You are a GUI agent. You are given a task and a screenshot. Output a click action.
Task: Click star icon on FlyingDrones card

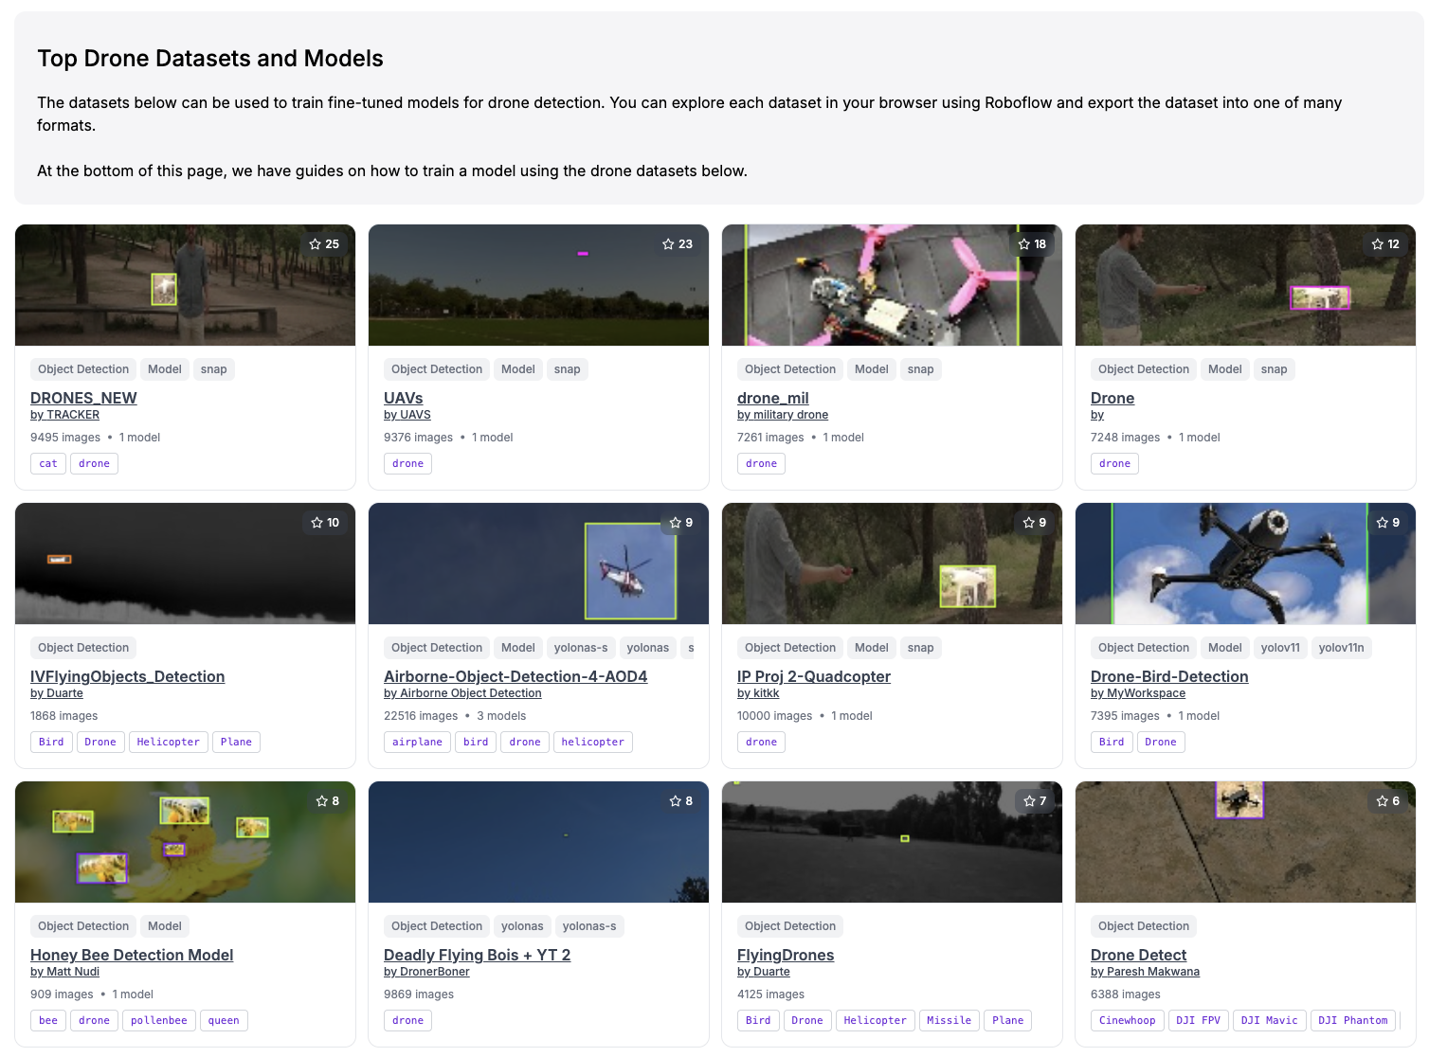(1029, 801)
